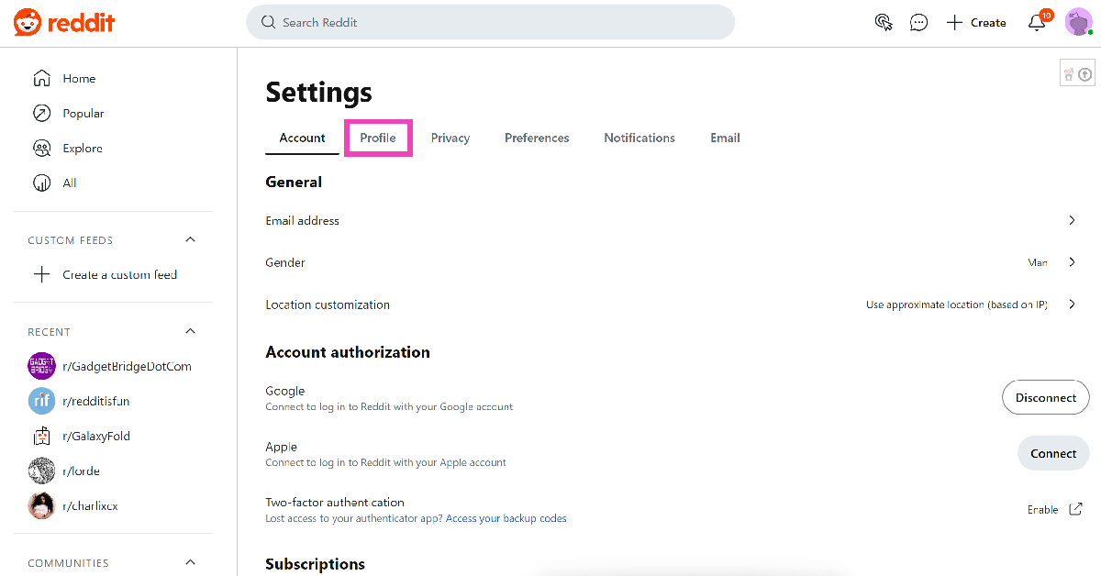The height and width of the screenshot is (576, 1101).
Task: Open the 'Access your backup codes' link
Action: 506,518
